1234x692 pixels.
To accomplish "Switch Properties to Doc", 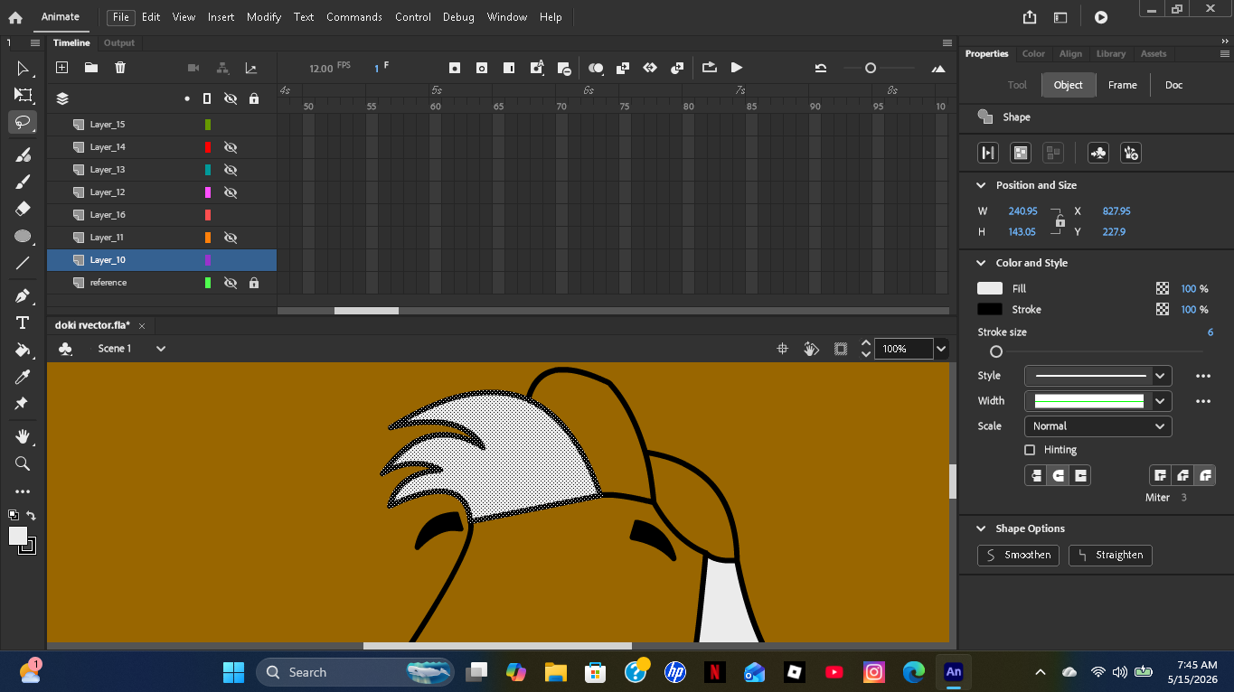I will [x=1173, y=85].
